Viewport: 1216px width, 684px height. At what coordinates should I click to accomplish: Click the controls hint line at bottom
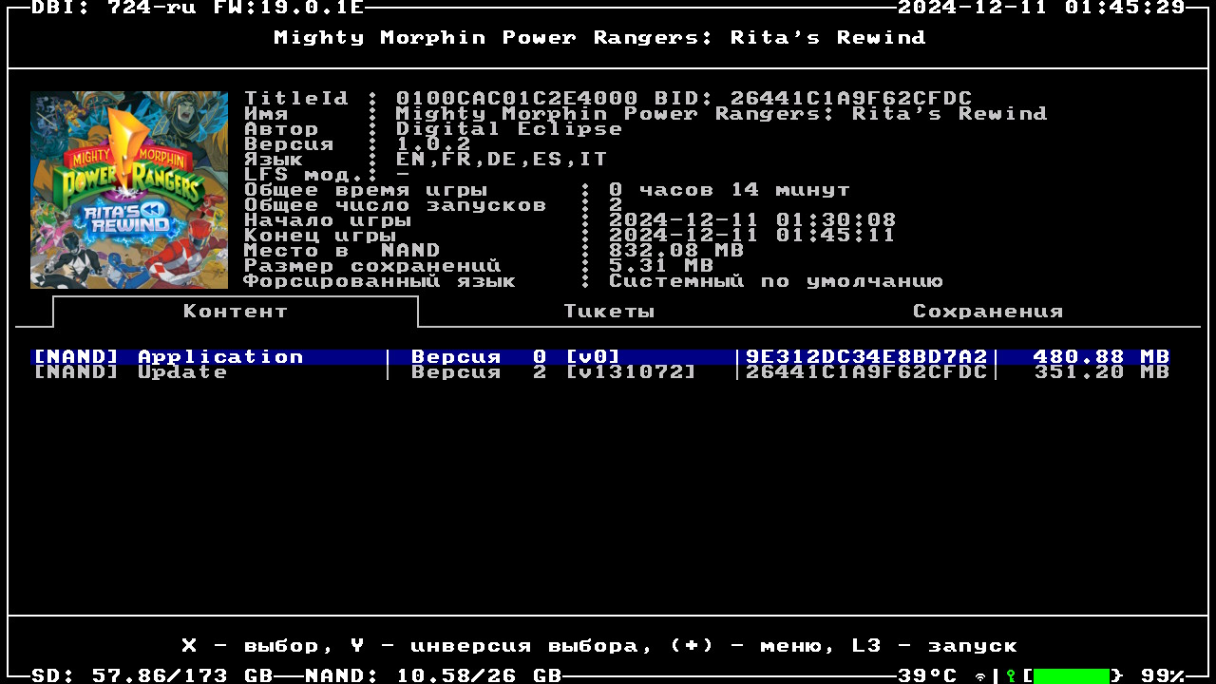coord(600,646)
